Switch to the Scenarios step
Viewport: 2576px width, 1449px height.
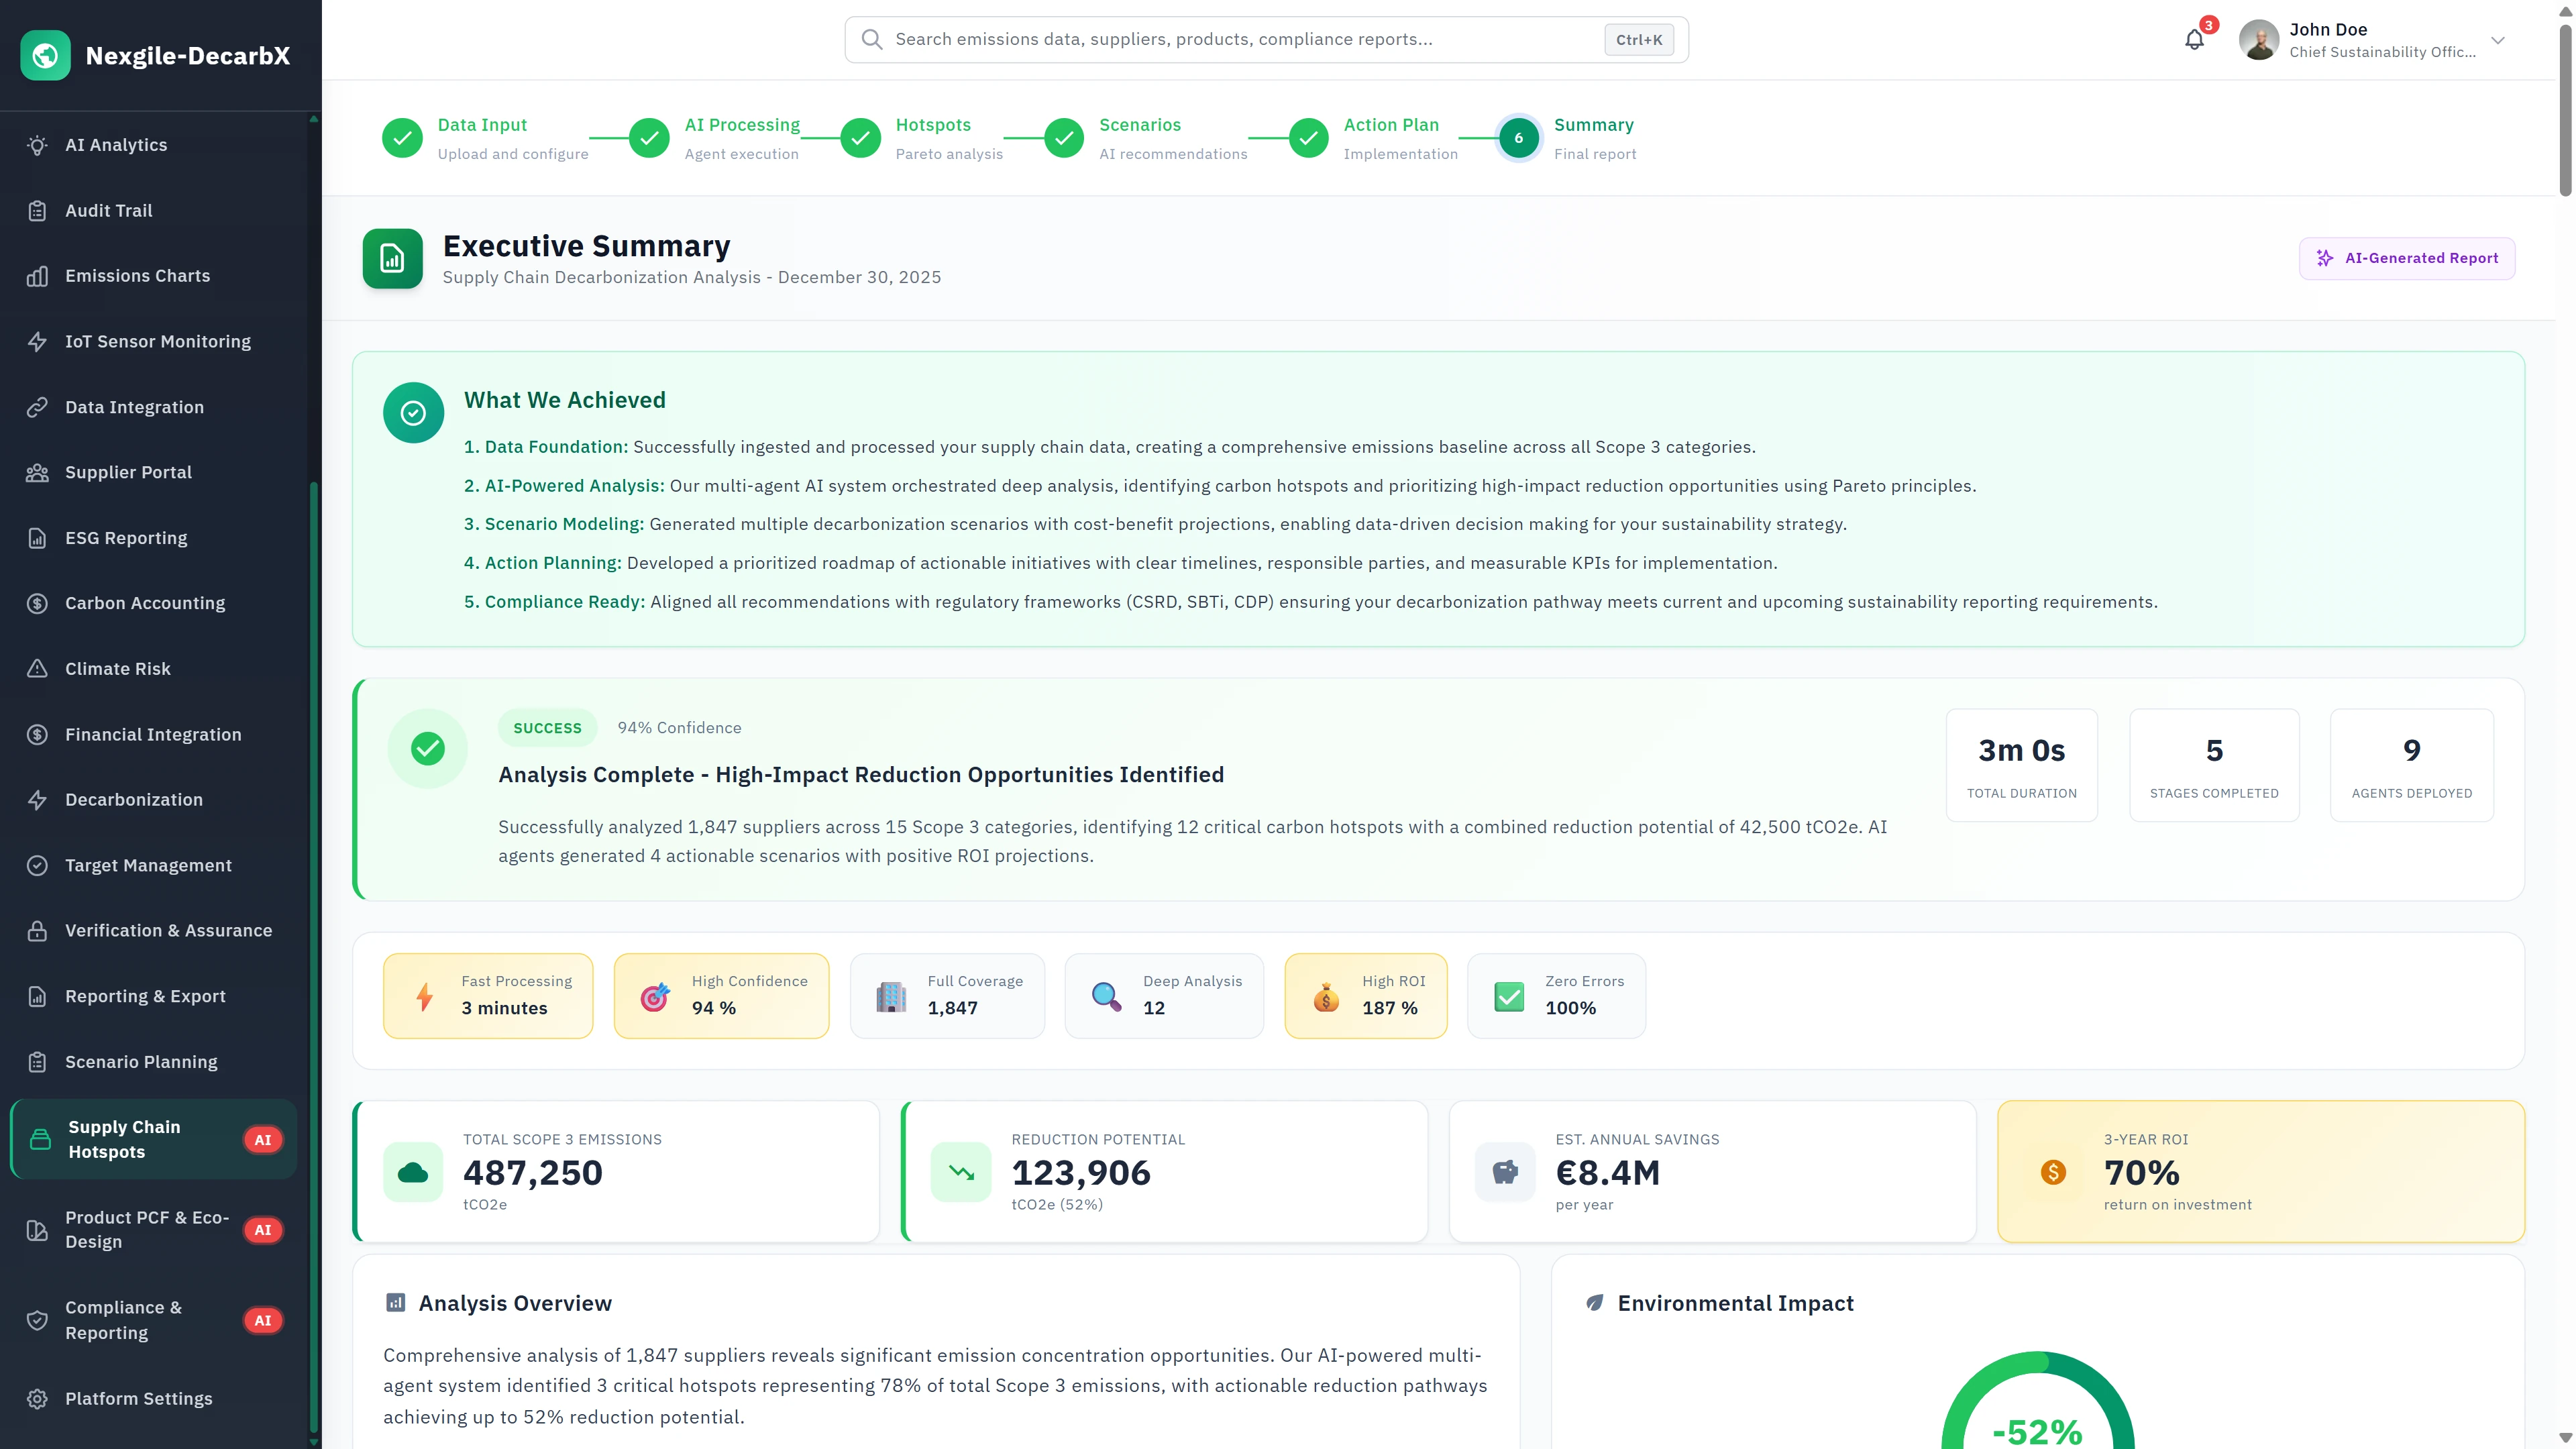coord(1140,124)
